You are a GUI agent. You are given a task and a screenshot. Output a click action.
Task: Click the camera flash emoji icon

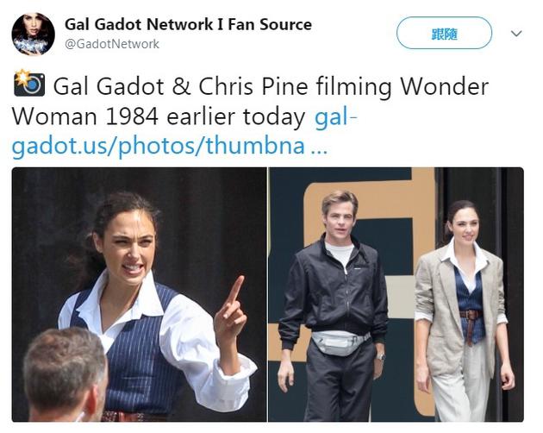(29, 83)
